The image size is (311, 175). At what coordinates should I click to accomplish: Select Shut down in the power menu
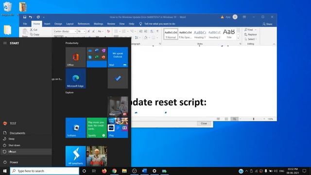(26, 145)
